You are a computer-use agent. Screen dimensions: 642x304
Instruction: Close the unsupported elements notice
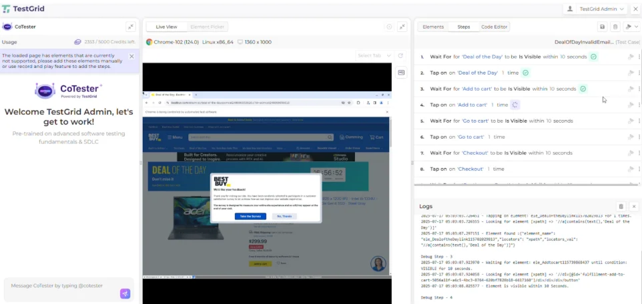coord(131,57)
